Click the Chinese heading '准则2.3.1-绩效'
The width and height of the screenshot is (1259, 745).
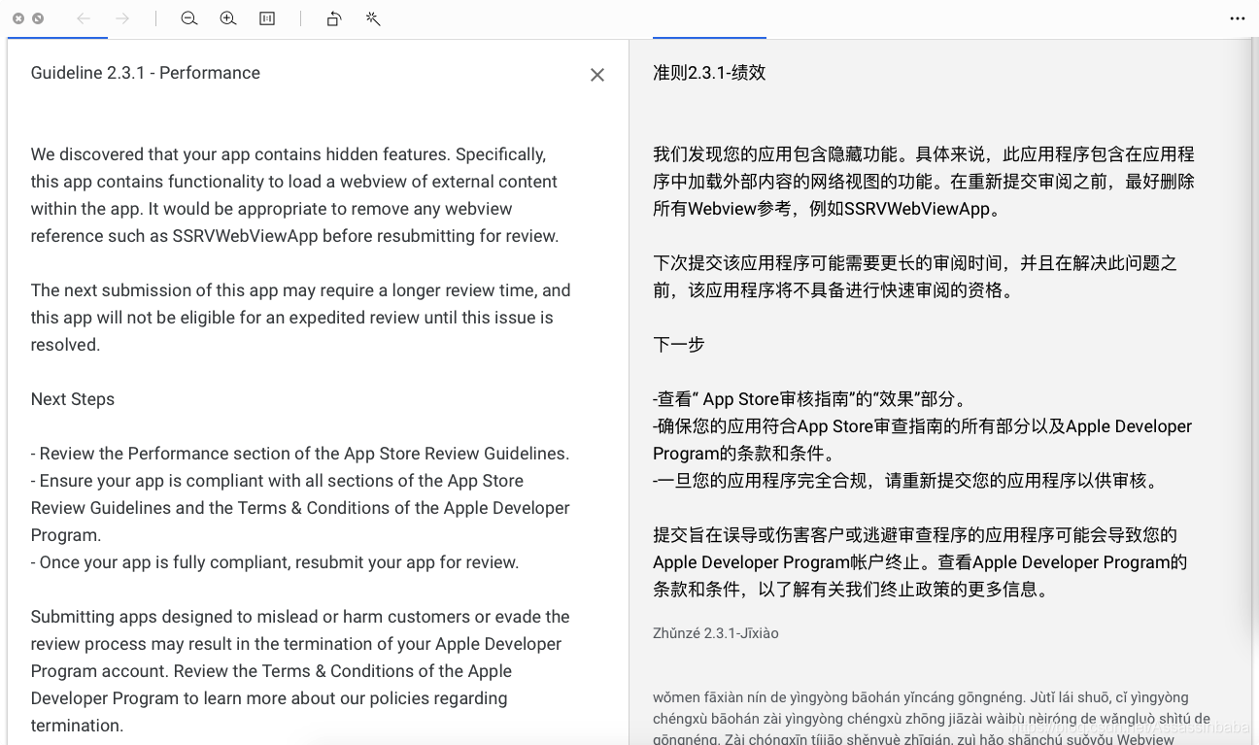click(x=709, y=73)
